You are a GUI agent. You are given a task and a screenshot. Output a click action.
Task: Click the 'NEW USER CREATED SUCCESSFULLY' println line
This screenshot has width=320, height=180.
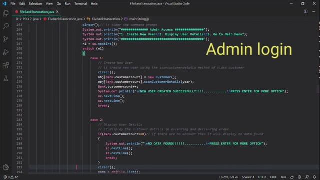click(x=193, y=91)
